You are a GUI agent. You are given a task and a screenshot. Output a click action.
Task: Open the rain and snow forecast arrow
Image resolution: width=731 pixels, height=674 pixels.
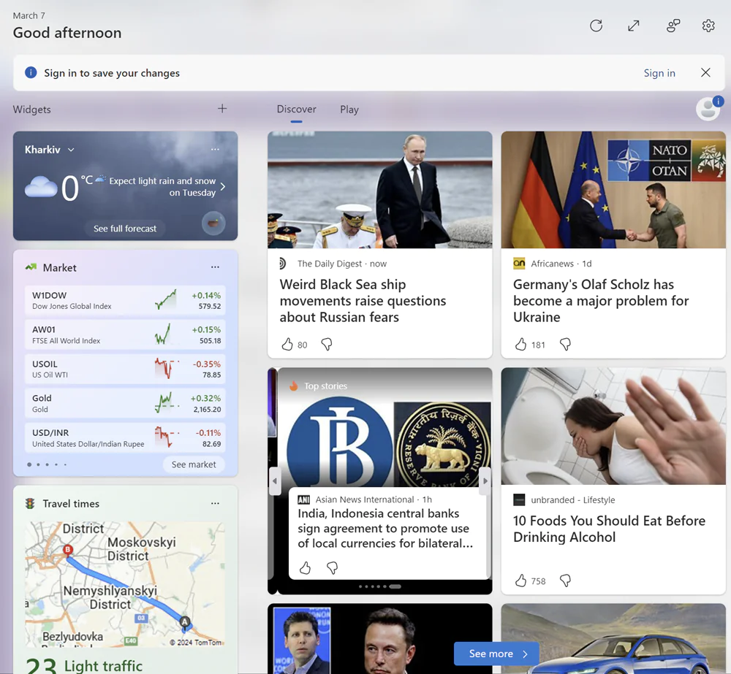pyautogui.click(x=223, y=187)
